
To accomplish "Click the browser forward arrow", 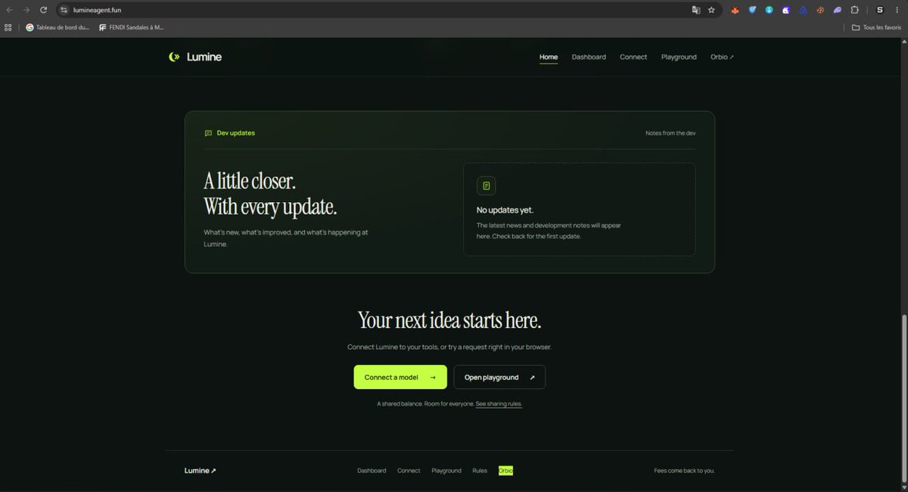I will 26,10.
